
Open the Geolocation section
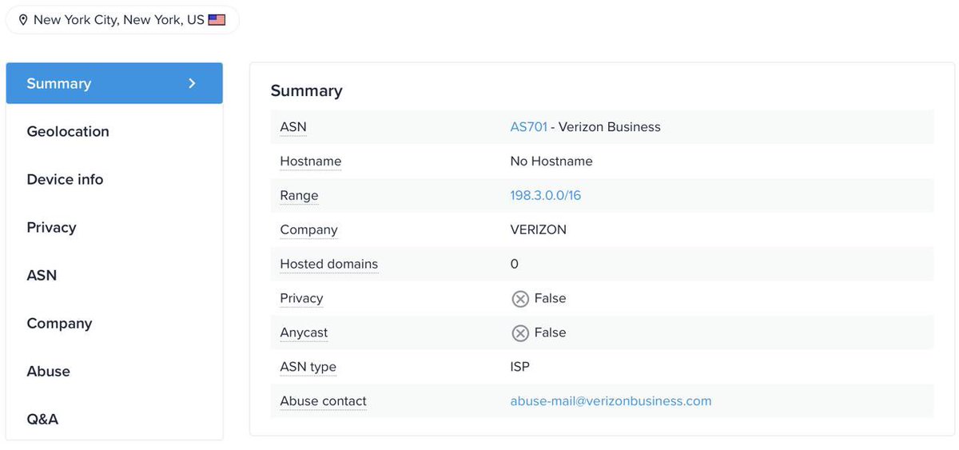68,131
